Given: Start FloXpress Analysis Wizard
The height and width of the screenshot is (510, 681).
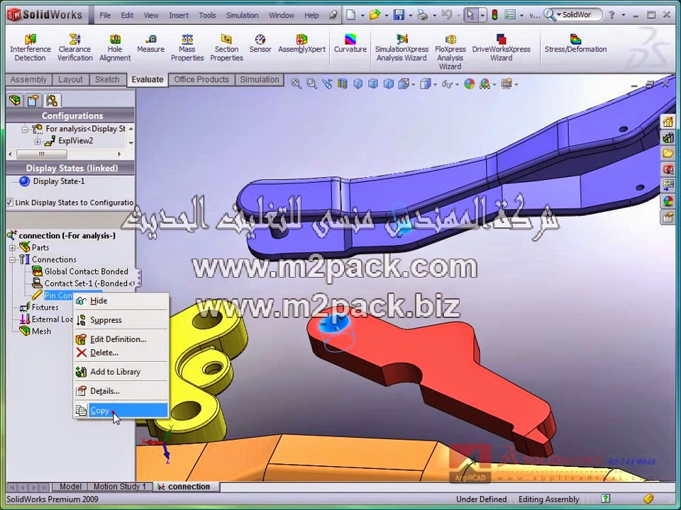Looking at the screenshot, I should (x=450, y=52).
